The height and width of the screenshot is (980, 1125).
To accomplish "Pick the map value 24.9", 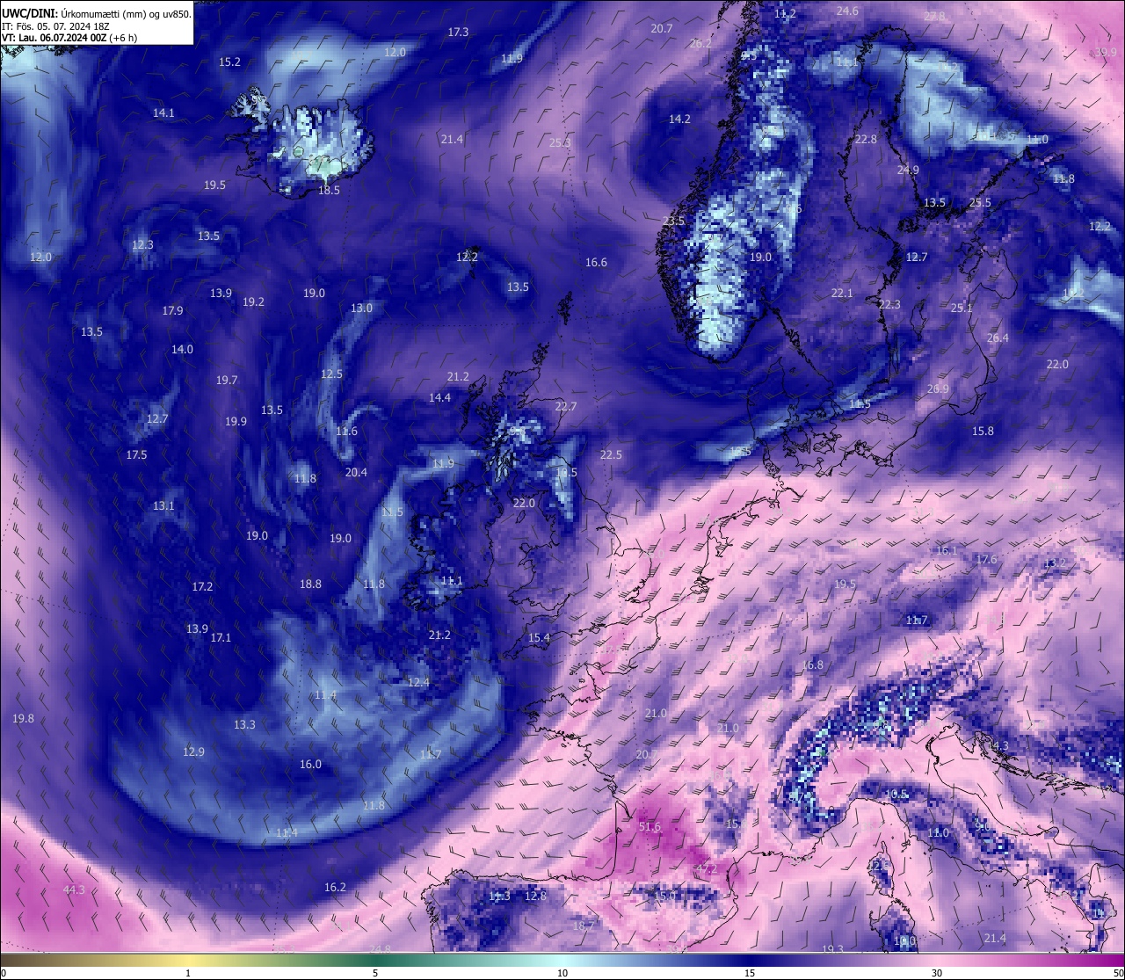I will click(x=908, y=171).
